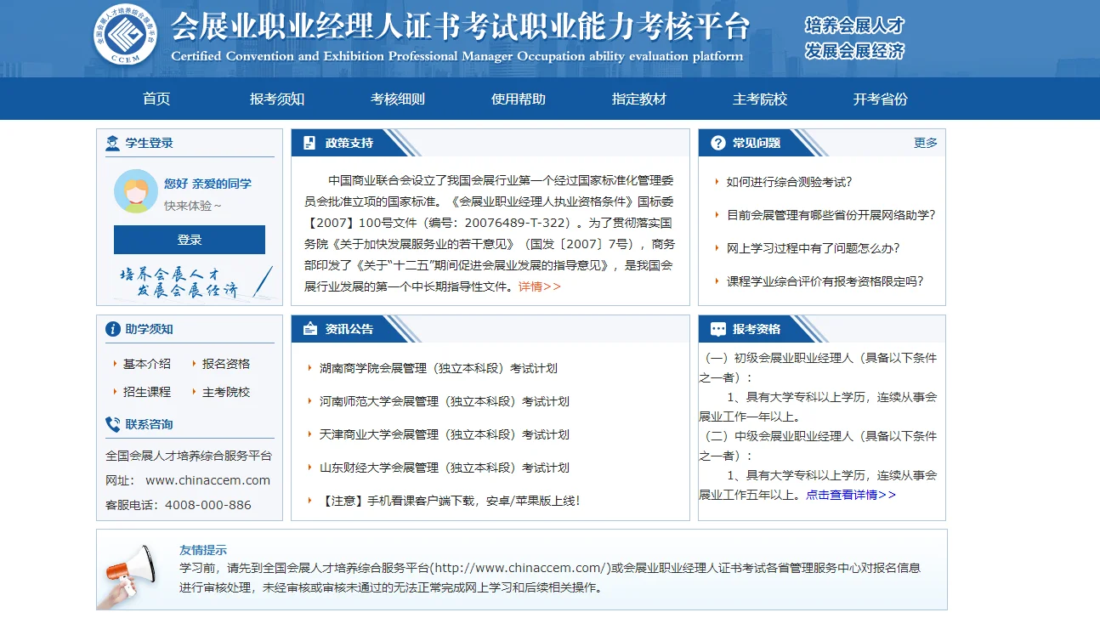
Task: Open the 首页 menu item
Action: click(x=158, y=99)
